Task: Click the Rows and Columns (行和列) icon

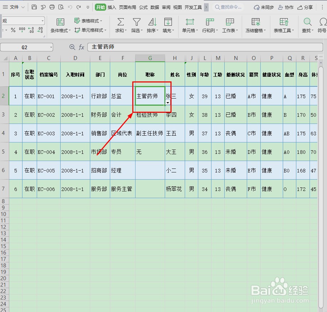Action: [210, 22]
